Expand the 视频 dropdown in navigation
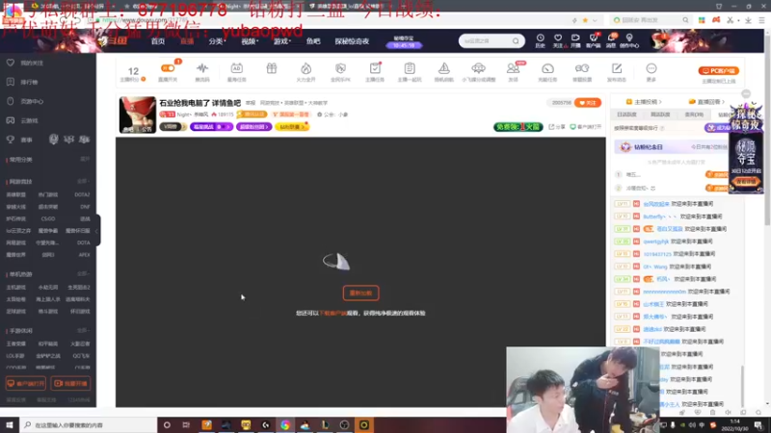This screenshot has width=771, height=433. click(x=250, y=41)
